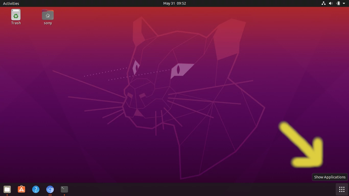The width and height of the screenshot is (349, 196).
Task: Select the Trash label text
Action: pos(16,23)
